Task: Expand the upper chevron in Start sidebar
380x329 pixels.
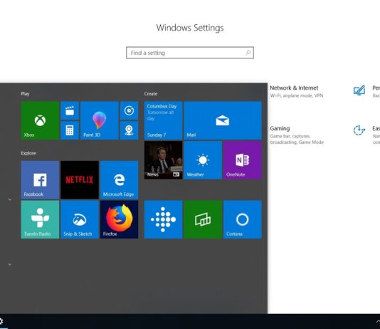Action: tap(10, 199)
